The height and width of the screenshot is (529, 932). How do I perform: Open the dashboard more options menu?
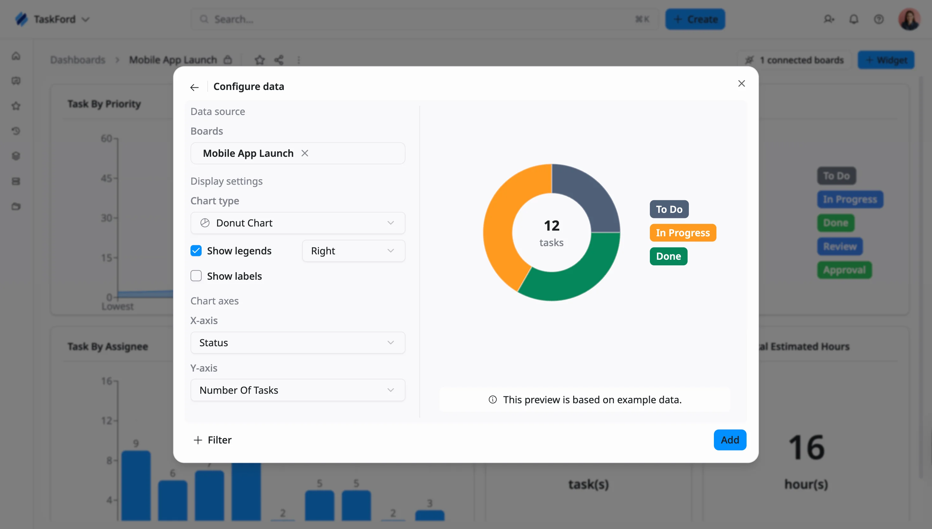(299, 60)
